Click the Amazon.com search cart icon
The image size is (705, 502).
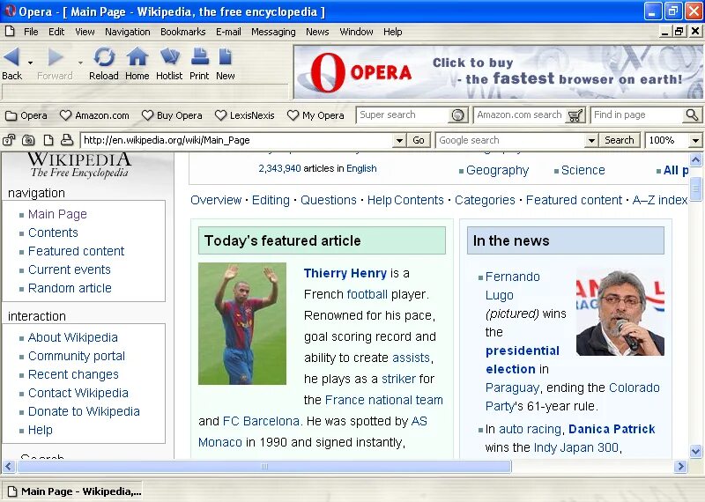[x=575, y=115]
